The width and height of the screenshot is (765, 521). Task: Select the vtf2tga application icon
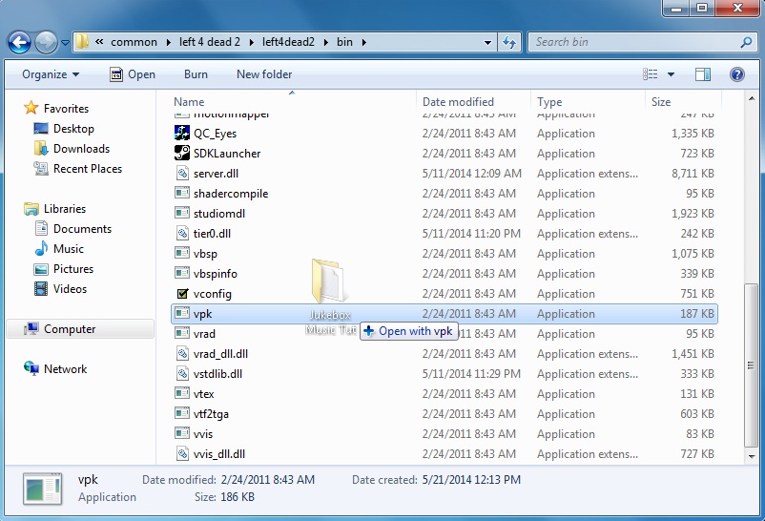pos(182,413)
